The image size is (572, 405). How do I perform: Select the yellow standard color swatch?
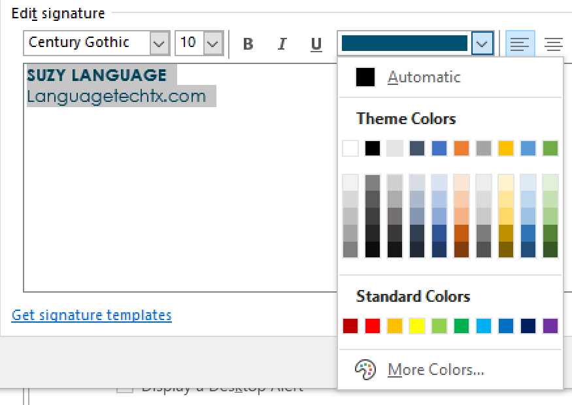[x=417, y=325]
